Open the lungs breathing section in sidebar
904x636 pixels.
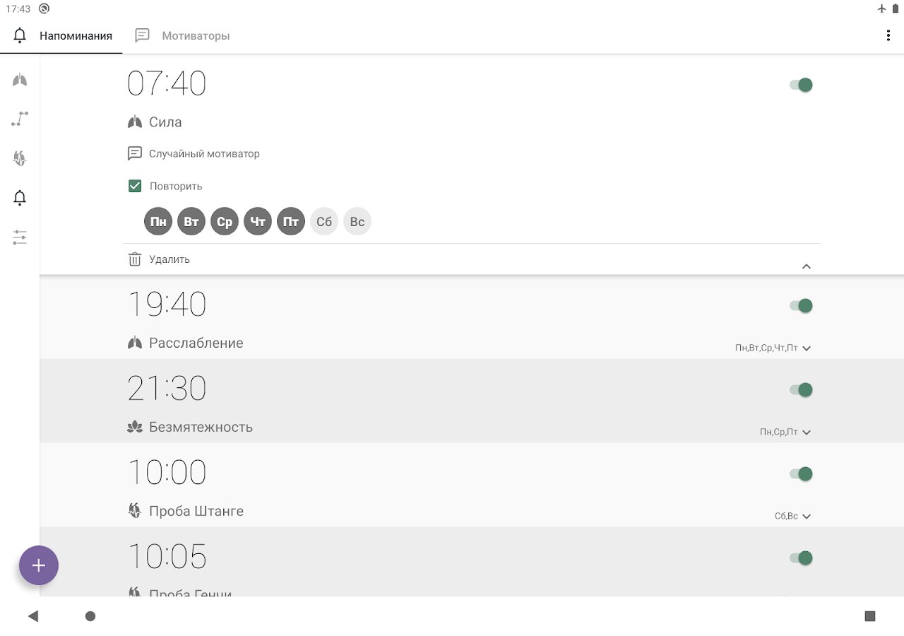click(20, 80)
